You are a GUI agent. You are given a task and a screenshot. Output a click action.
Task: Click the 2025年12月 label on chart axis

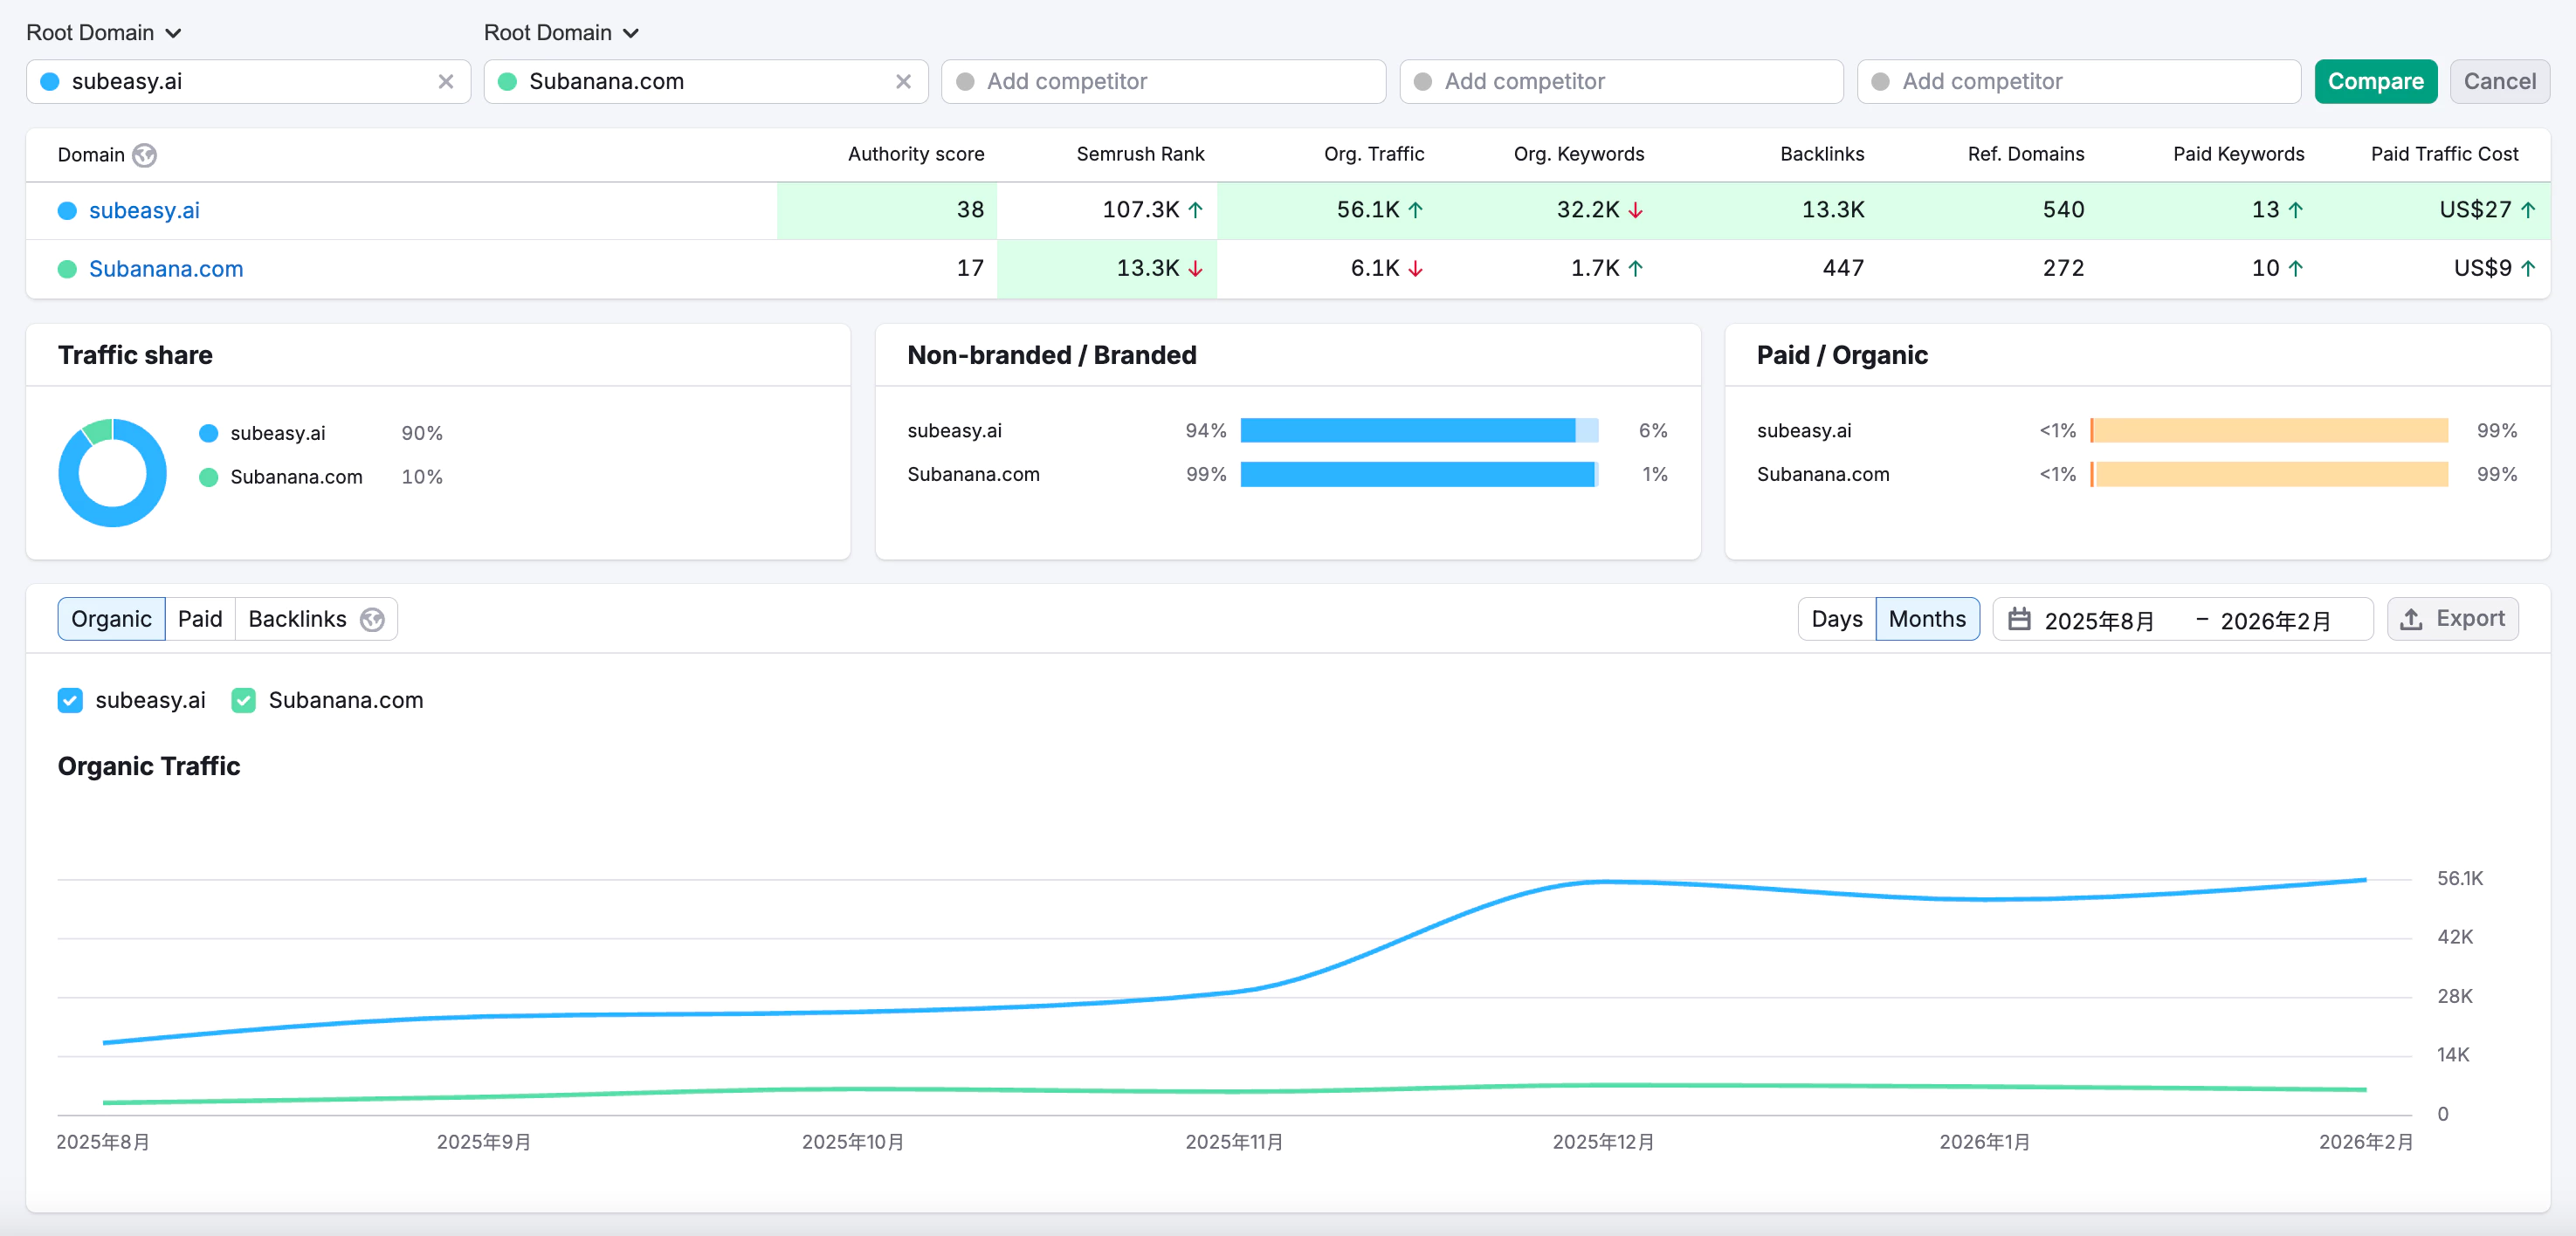(x=1603, y=1142)
